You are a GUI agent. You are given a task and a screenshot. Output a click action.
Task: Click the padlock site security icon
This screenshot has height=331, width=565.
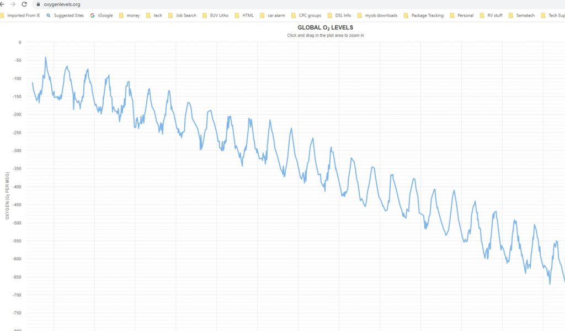pyautogui.click(x=38, y=4)
